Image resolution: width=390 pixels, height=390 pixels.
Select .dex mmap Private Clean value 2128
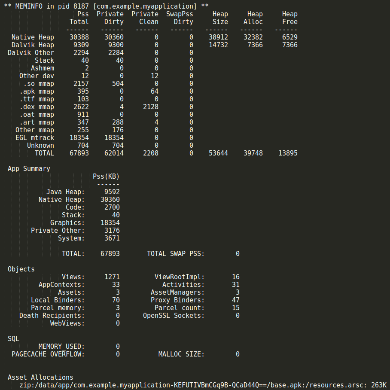151,107
